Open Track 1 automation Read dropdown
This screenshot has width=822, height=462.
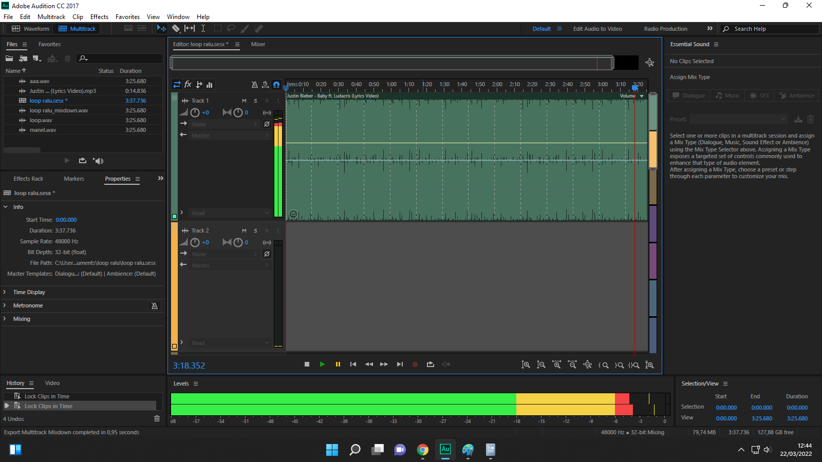tap(230, 213)
